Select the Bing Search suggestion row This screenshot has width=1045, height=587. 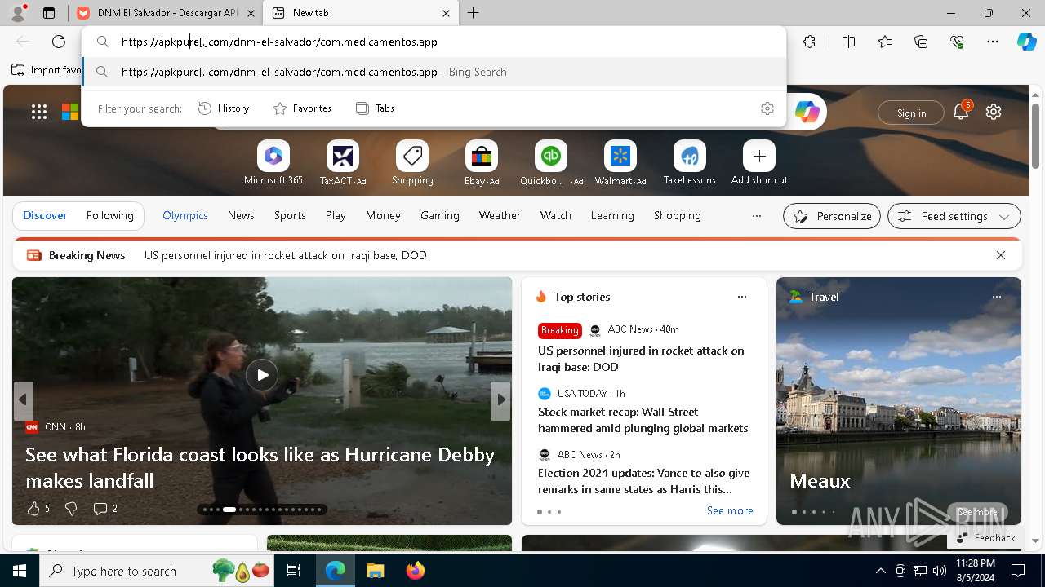[434, 72]
